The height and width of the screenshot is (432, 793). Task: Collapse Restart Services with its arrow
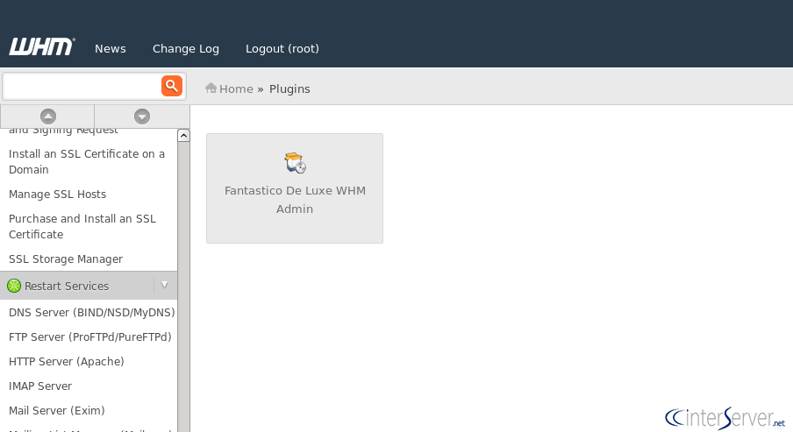pos(164,285)
